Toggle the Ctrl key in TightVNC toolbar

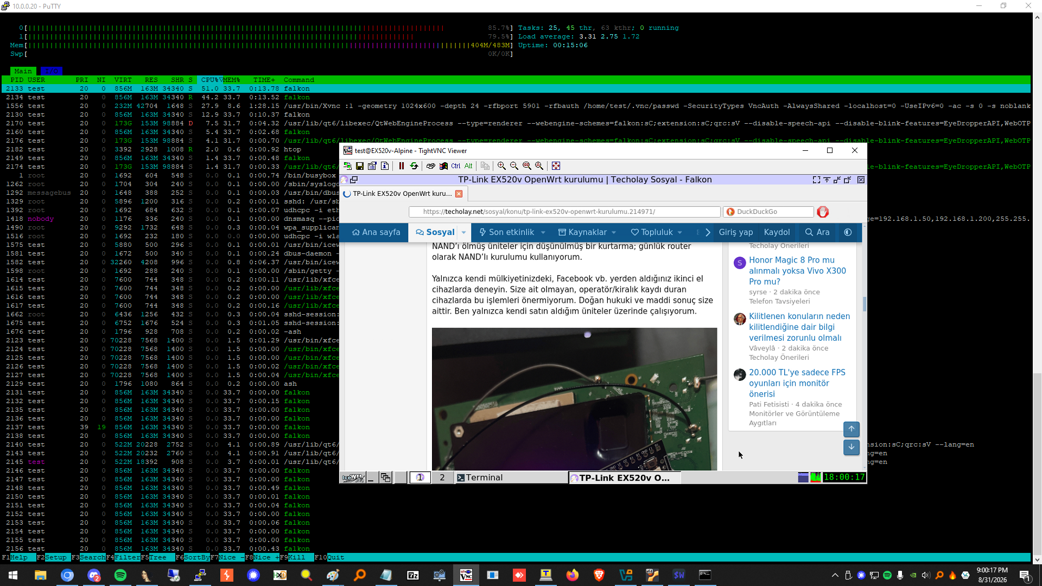[x=456, y=166]
